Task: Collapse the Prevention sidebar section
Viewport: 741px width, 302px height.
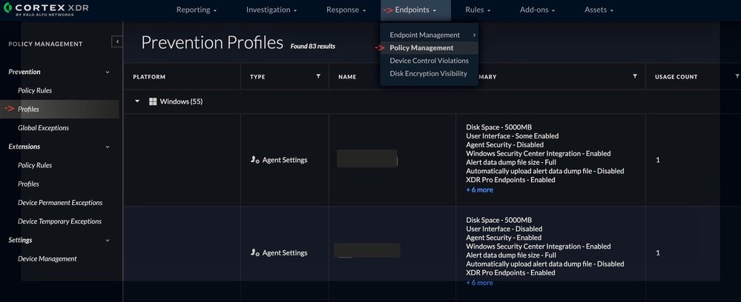Action: [x=108, y=72]
